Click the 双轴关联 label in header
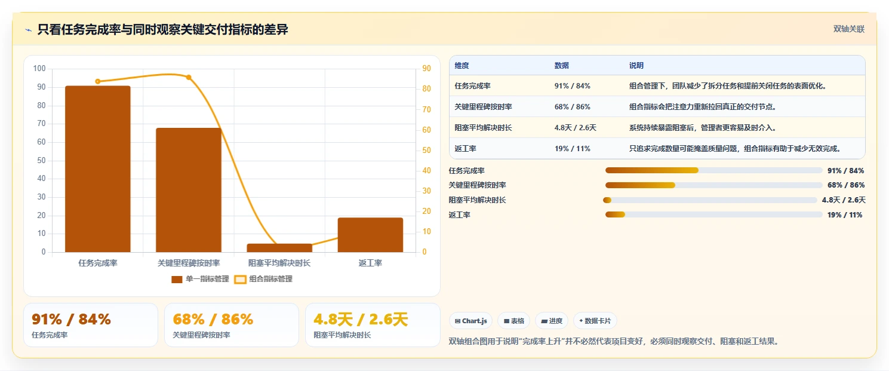 click(848, 29)
